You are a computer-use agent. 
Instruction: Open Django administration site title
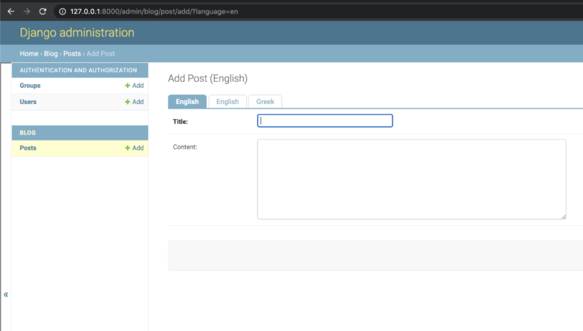click(77, 33)
